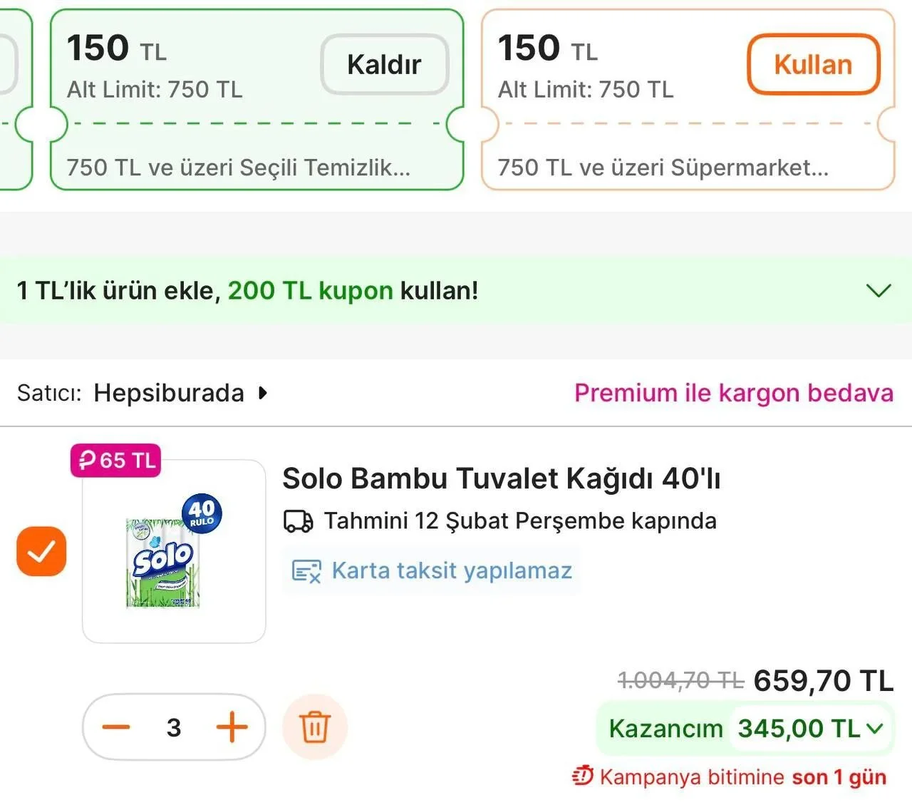The height and width of the screenshot is (805, 912).
Task: Click the card installment unavailable icon
Action: click(306, 571)
